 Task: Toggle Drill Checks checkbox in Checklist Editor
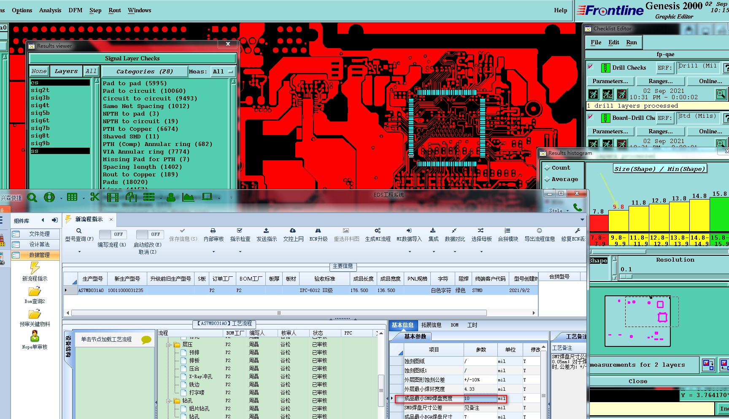click(591, 67)
